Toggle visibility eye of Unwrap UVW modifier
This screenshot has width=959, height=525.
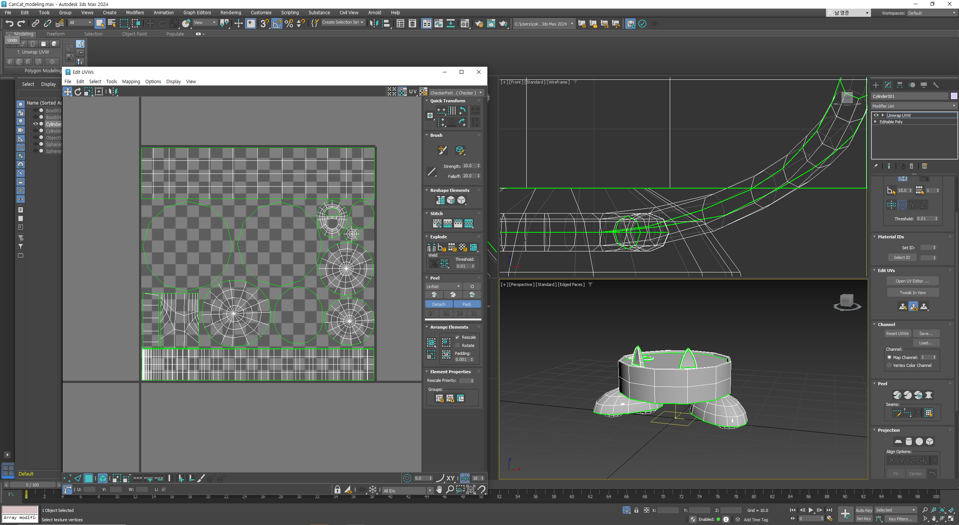coord(876,115)
